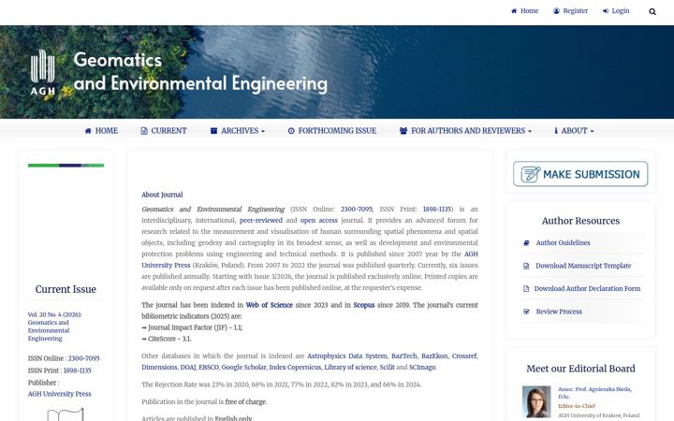Open the Author Guidelines link

point(563,242)
